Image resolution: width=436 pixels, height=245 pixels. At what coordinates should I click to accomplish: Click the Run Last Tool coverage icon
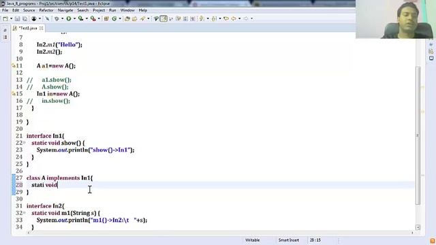click(80, 18)
